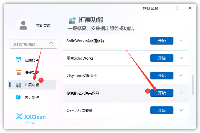The height and width of the screenshot is (133, 200).
Task: Click the XXClean logo icon
Action: point(19,117)
